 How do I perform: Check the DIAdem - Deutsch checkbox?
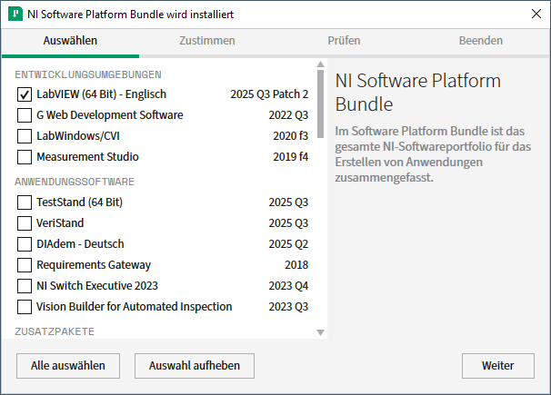25,244
